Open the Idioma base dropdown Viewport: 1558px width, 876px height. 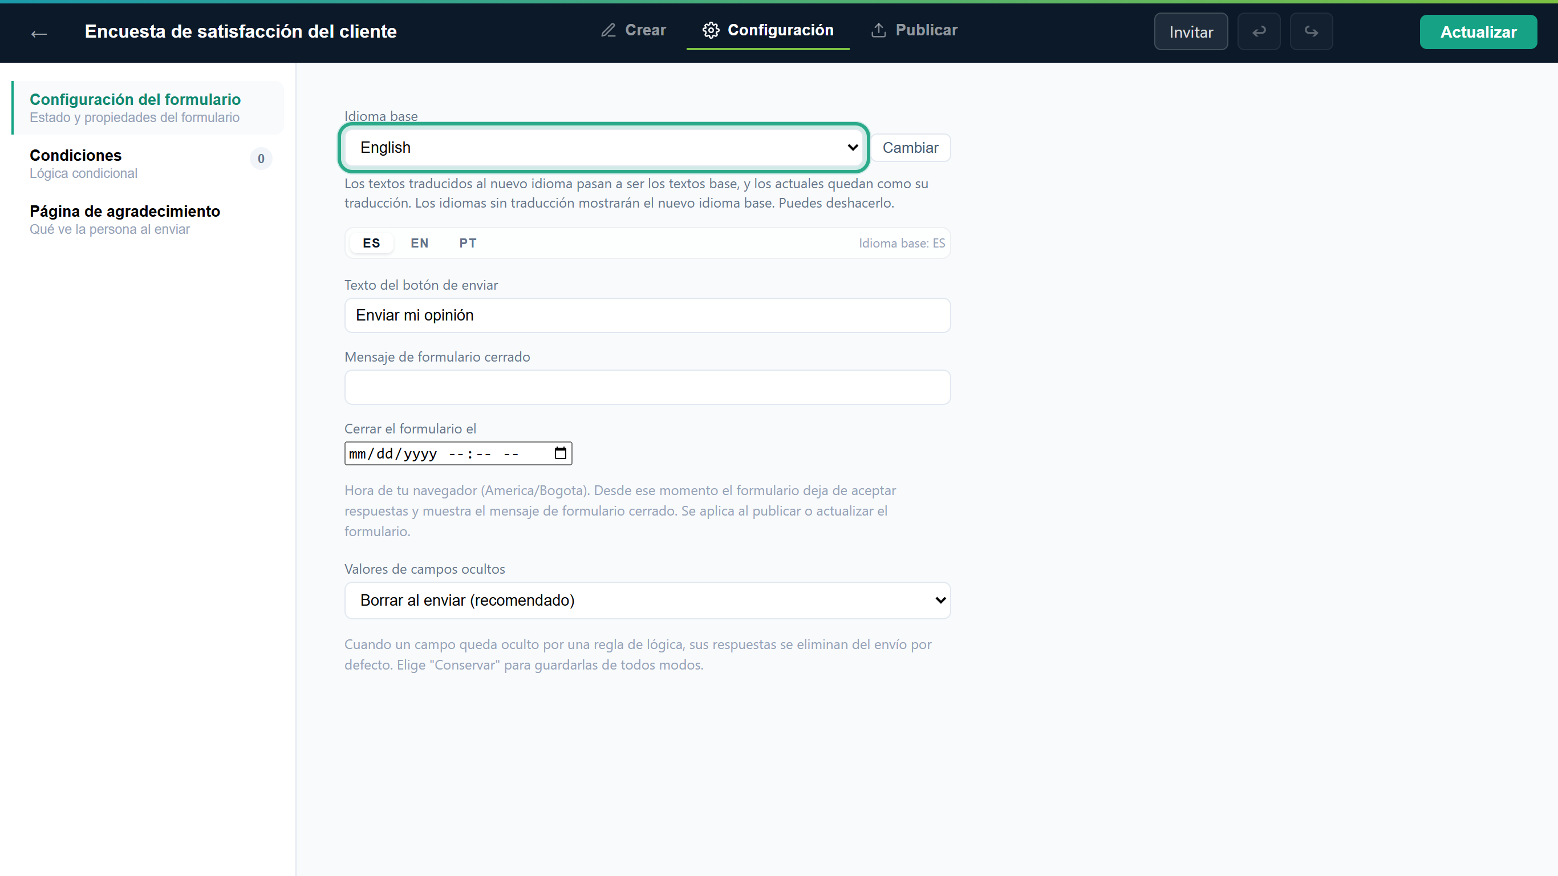(603, 148)
